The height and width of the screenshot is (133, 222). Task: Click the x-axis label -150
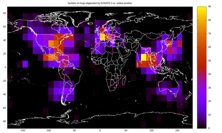coord(23,130)
